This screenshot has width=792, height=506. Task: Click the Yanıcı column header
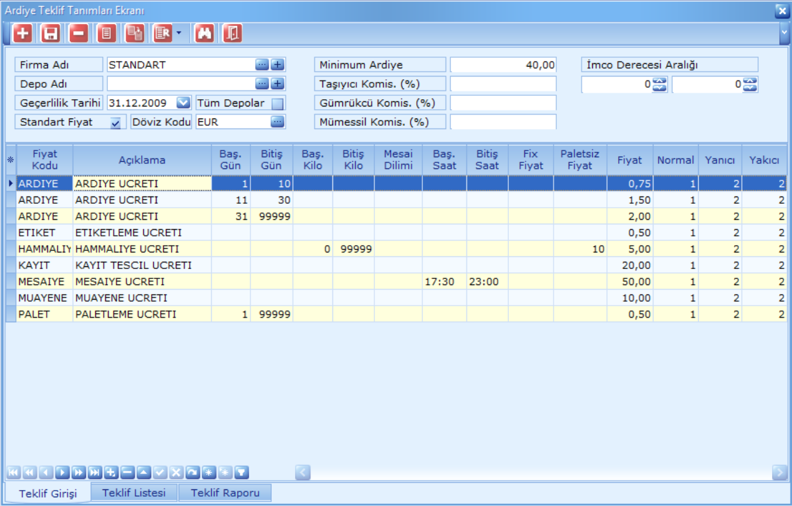(x=720, y=160)
